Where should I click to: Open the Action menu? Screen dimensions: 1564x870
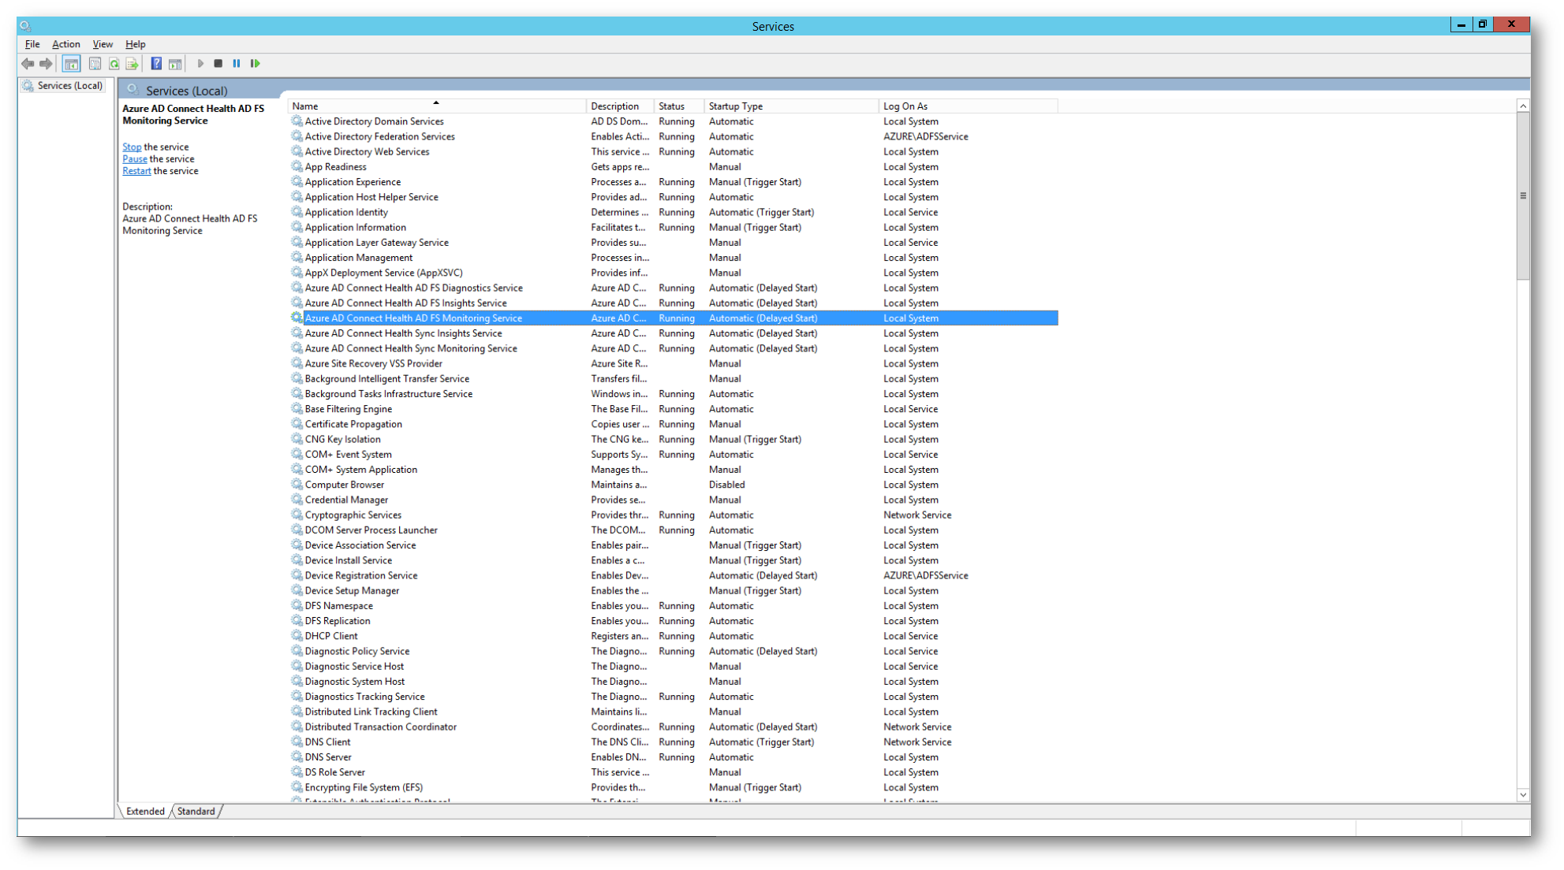click(x=66, y=44)
